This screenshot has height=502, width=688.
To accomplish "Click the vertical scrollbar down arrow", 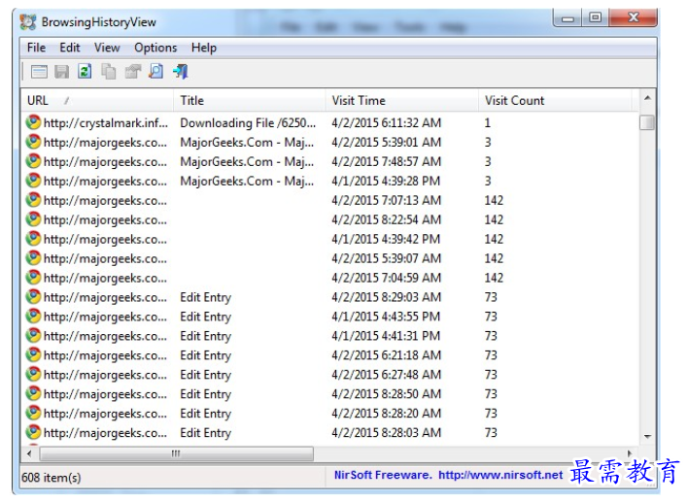I will (647, 438).
